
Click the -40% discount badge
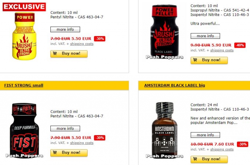coord(240,45)
